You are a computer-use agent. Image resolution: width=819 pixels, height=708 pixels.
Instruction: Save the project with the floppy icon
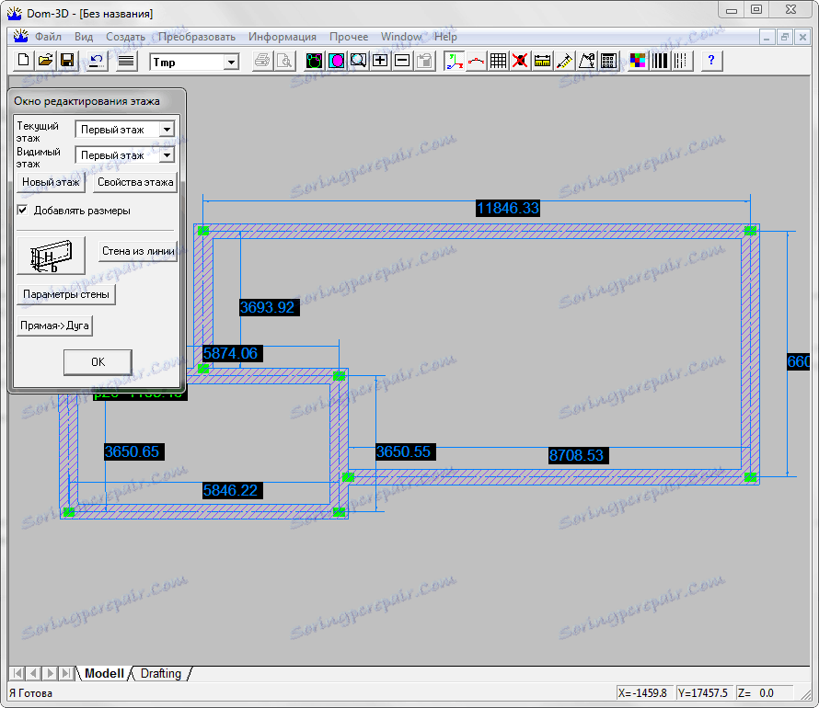pyautogui.click(x=67, y=61)
